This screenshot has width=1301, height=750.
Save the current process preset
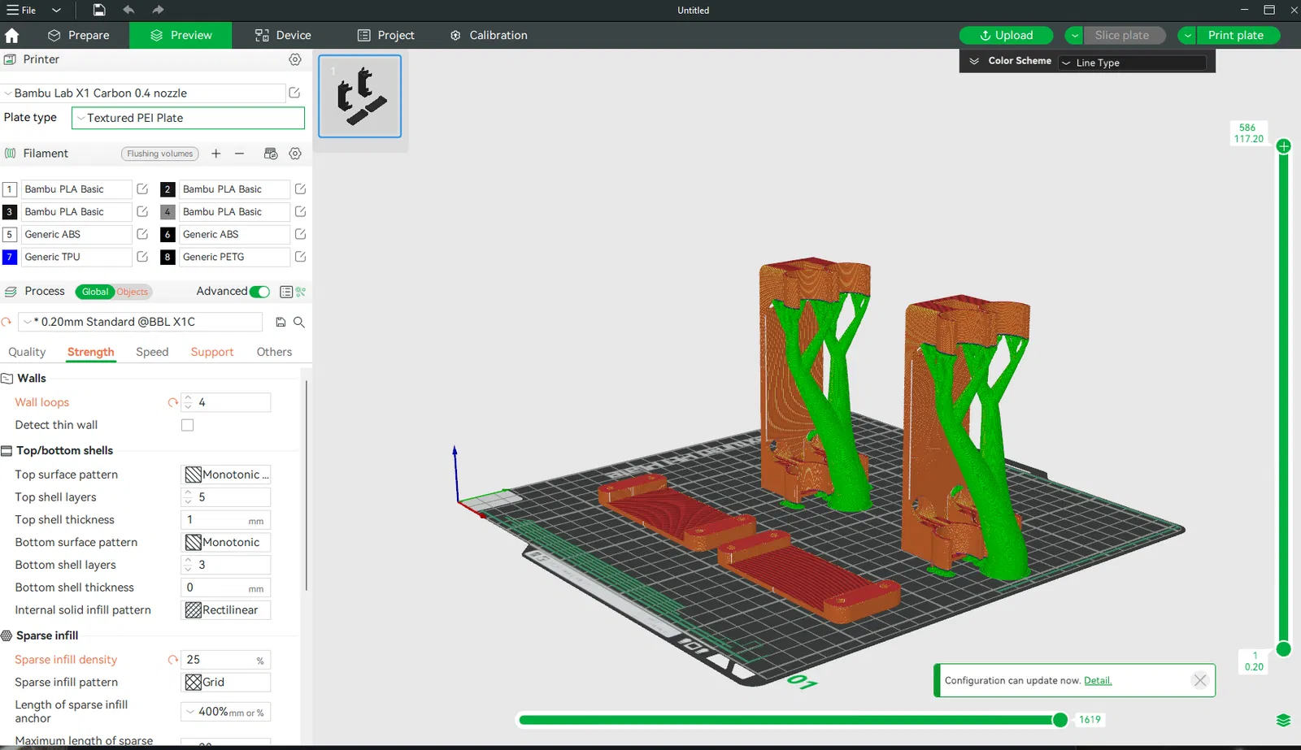281,323
